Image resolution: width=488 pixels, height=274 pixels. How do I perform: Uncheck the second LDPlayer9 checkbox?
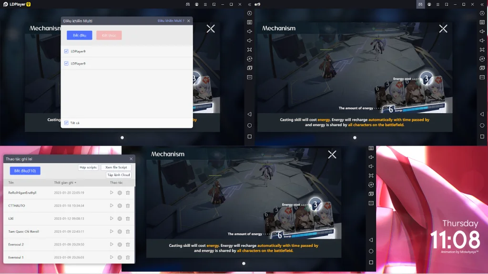point(66,63)
